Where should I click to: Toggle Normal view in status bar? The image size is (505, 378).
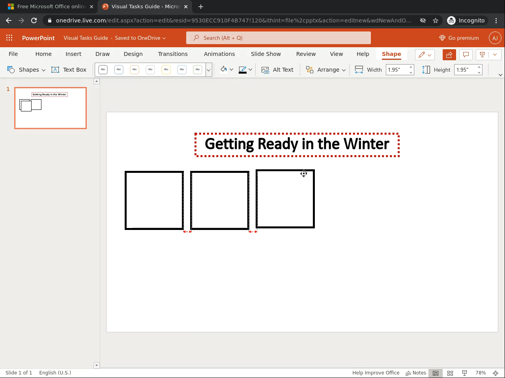436,373
